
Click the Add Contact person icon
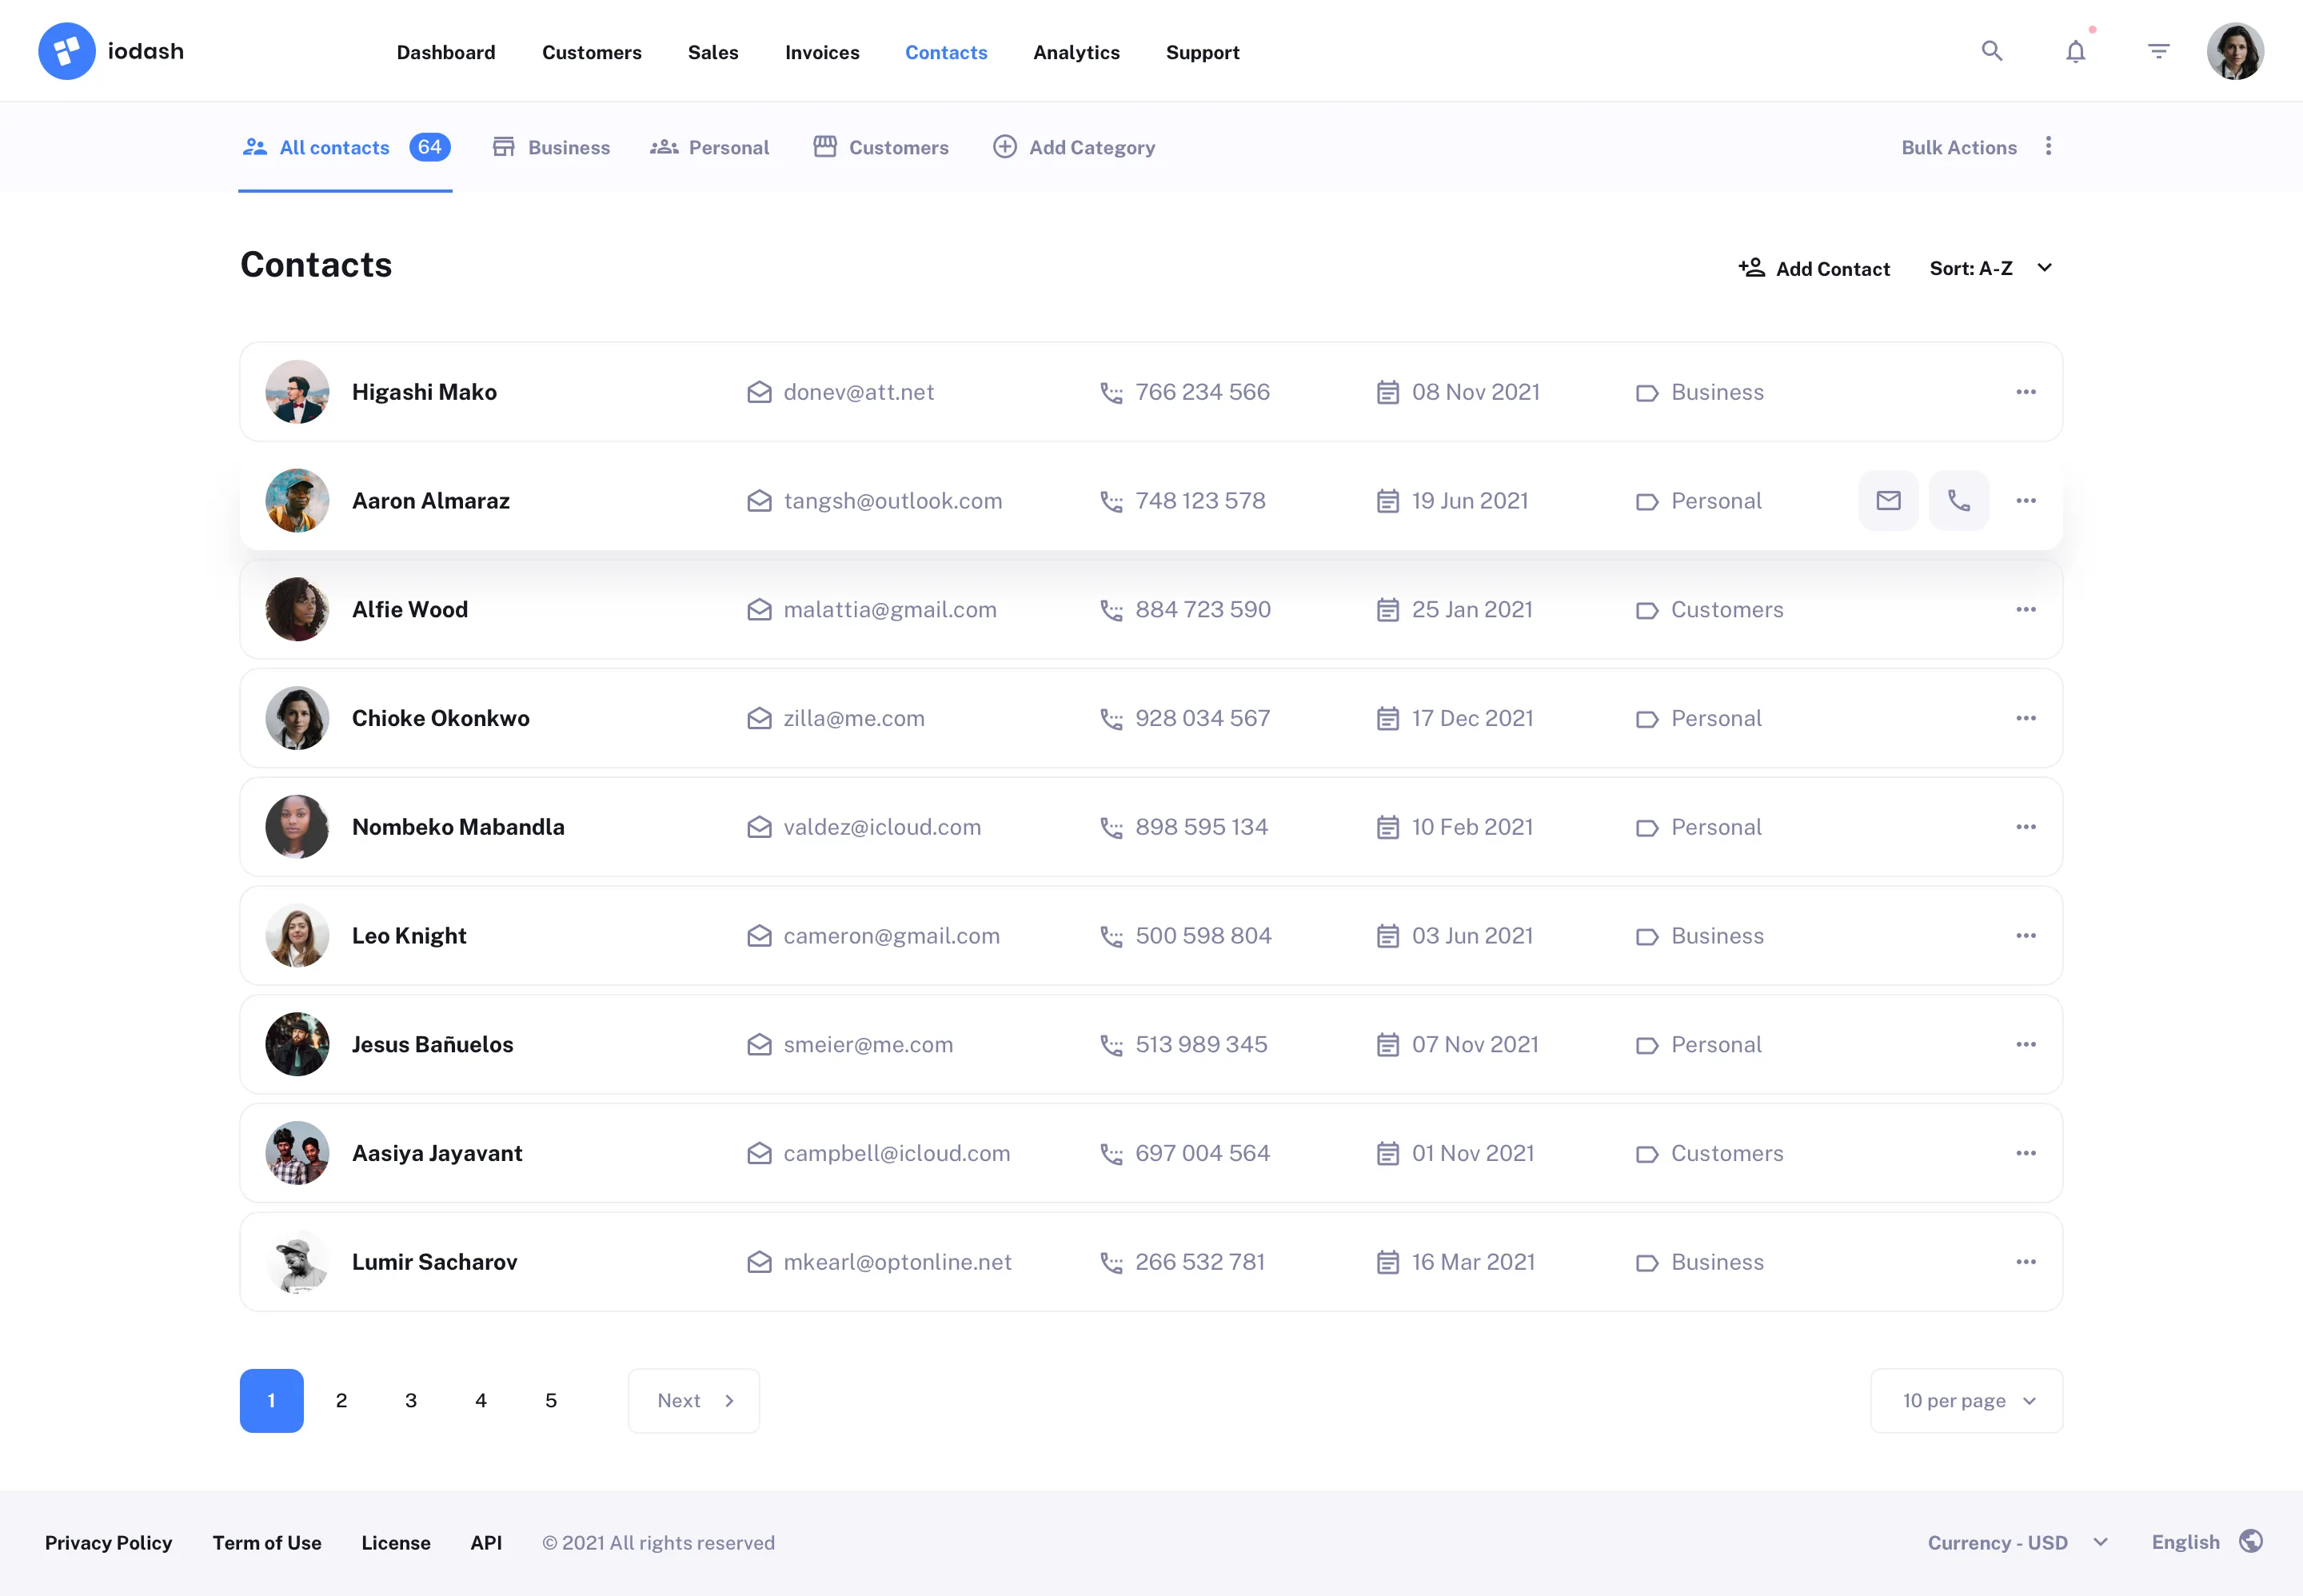tap(1752, 267)
